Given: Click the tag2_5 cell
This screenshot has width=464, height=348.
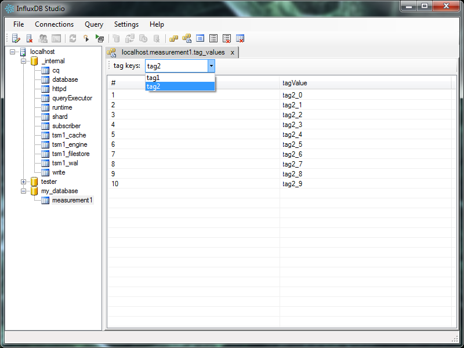Looking at the screenshot, I should tap(365, 144).
